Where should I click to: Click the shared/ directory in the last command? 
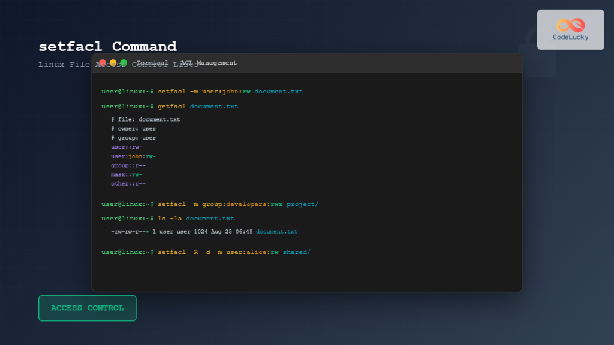[297, 252]
